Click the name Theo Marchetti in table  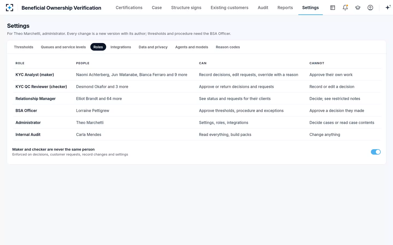pos(90,122)
